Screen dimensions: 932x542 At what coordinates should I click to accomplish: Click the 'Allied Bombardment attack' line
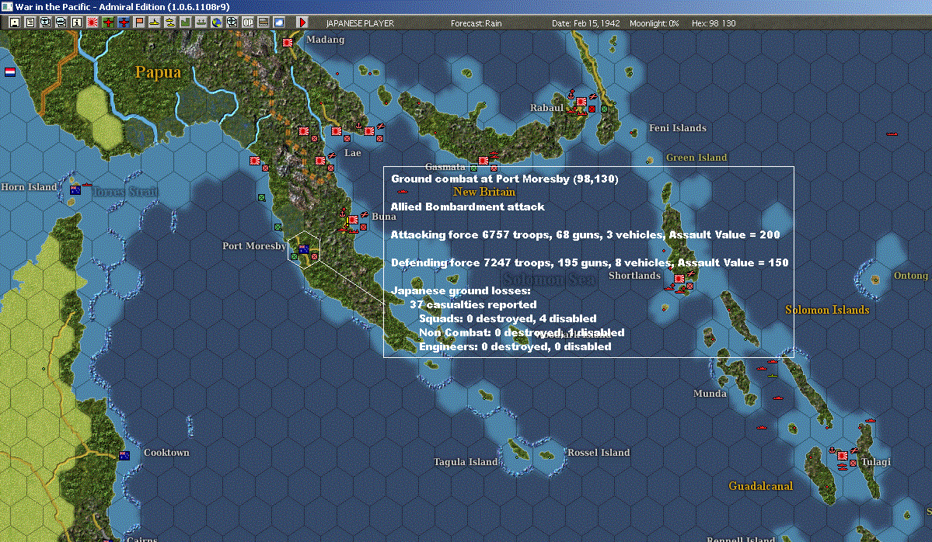[467, 207]
